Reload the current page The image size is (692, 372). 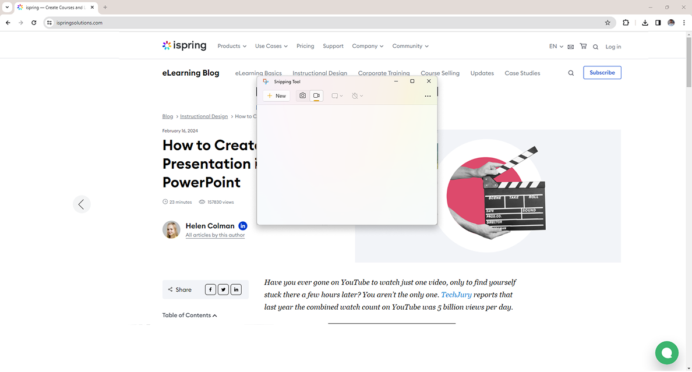point(34,23)
